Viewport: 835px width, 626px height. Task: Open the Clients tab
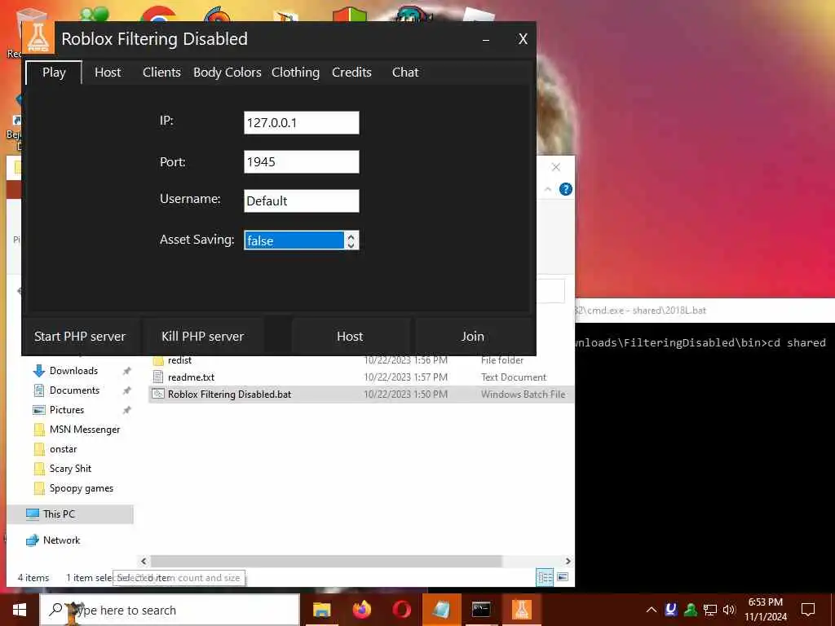click(x=161, y=73)
